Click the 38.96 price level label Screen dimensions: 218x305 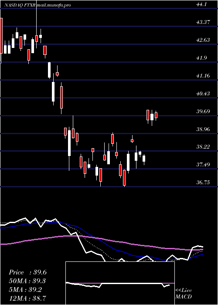(x=204, y=129)
